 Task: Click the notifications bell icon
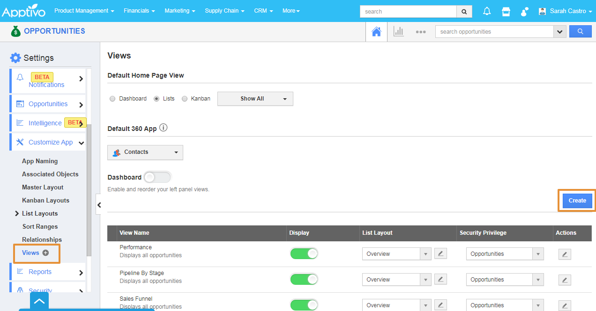pyautogui.click(x=487, y=11)
